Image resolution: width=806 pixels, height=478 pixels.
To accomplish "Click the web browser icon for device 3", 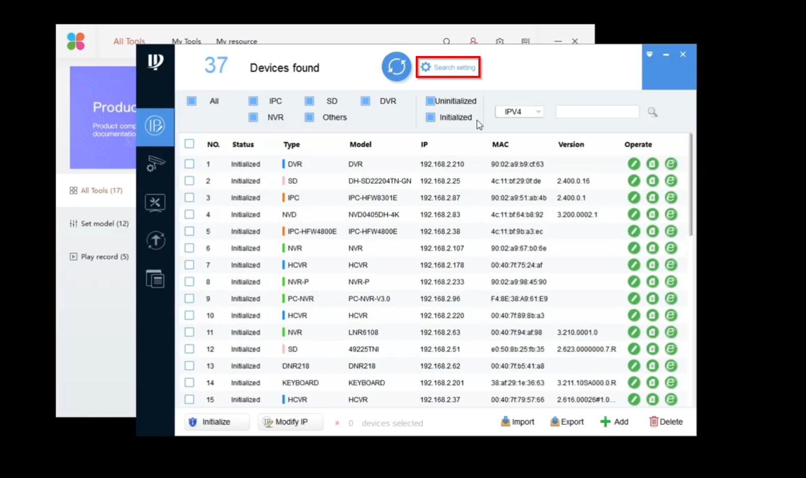I will pos(671,198).
